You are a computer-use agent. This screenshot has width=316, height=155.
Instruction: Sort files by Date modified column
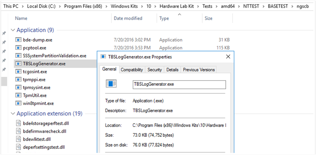click(128, 18)
